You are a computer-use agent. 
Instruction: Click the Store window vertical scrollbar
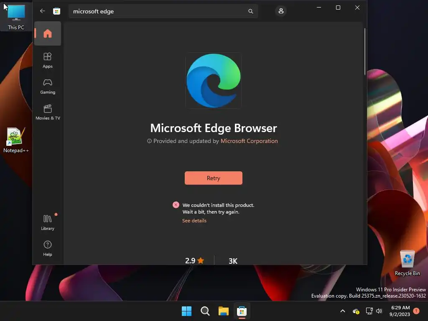pos(364,51)
